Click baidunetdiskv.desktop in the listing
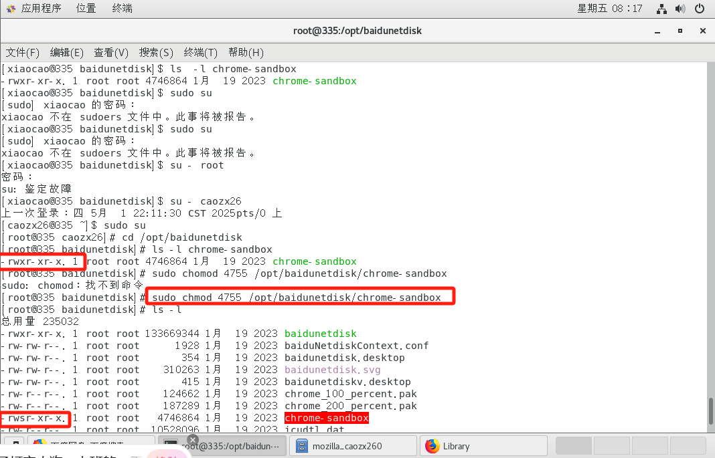This screenshot has width=715, height=458. (x=347, y=382)
